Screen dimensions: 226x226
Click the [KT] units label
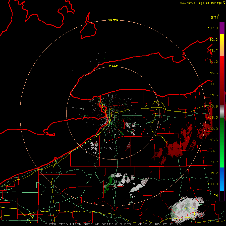(214, 17)
